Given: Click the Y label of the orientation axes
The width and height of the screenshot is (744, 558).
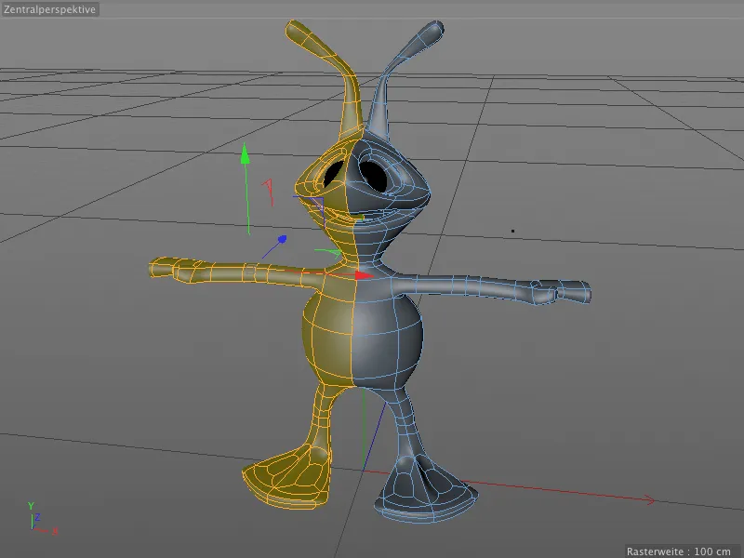Looking at the screenshot, I should point(31,505).
